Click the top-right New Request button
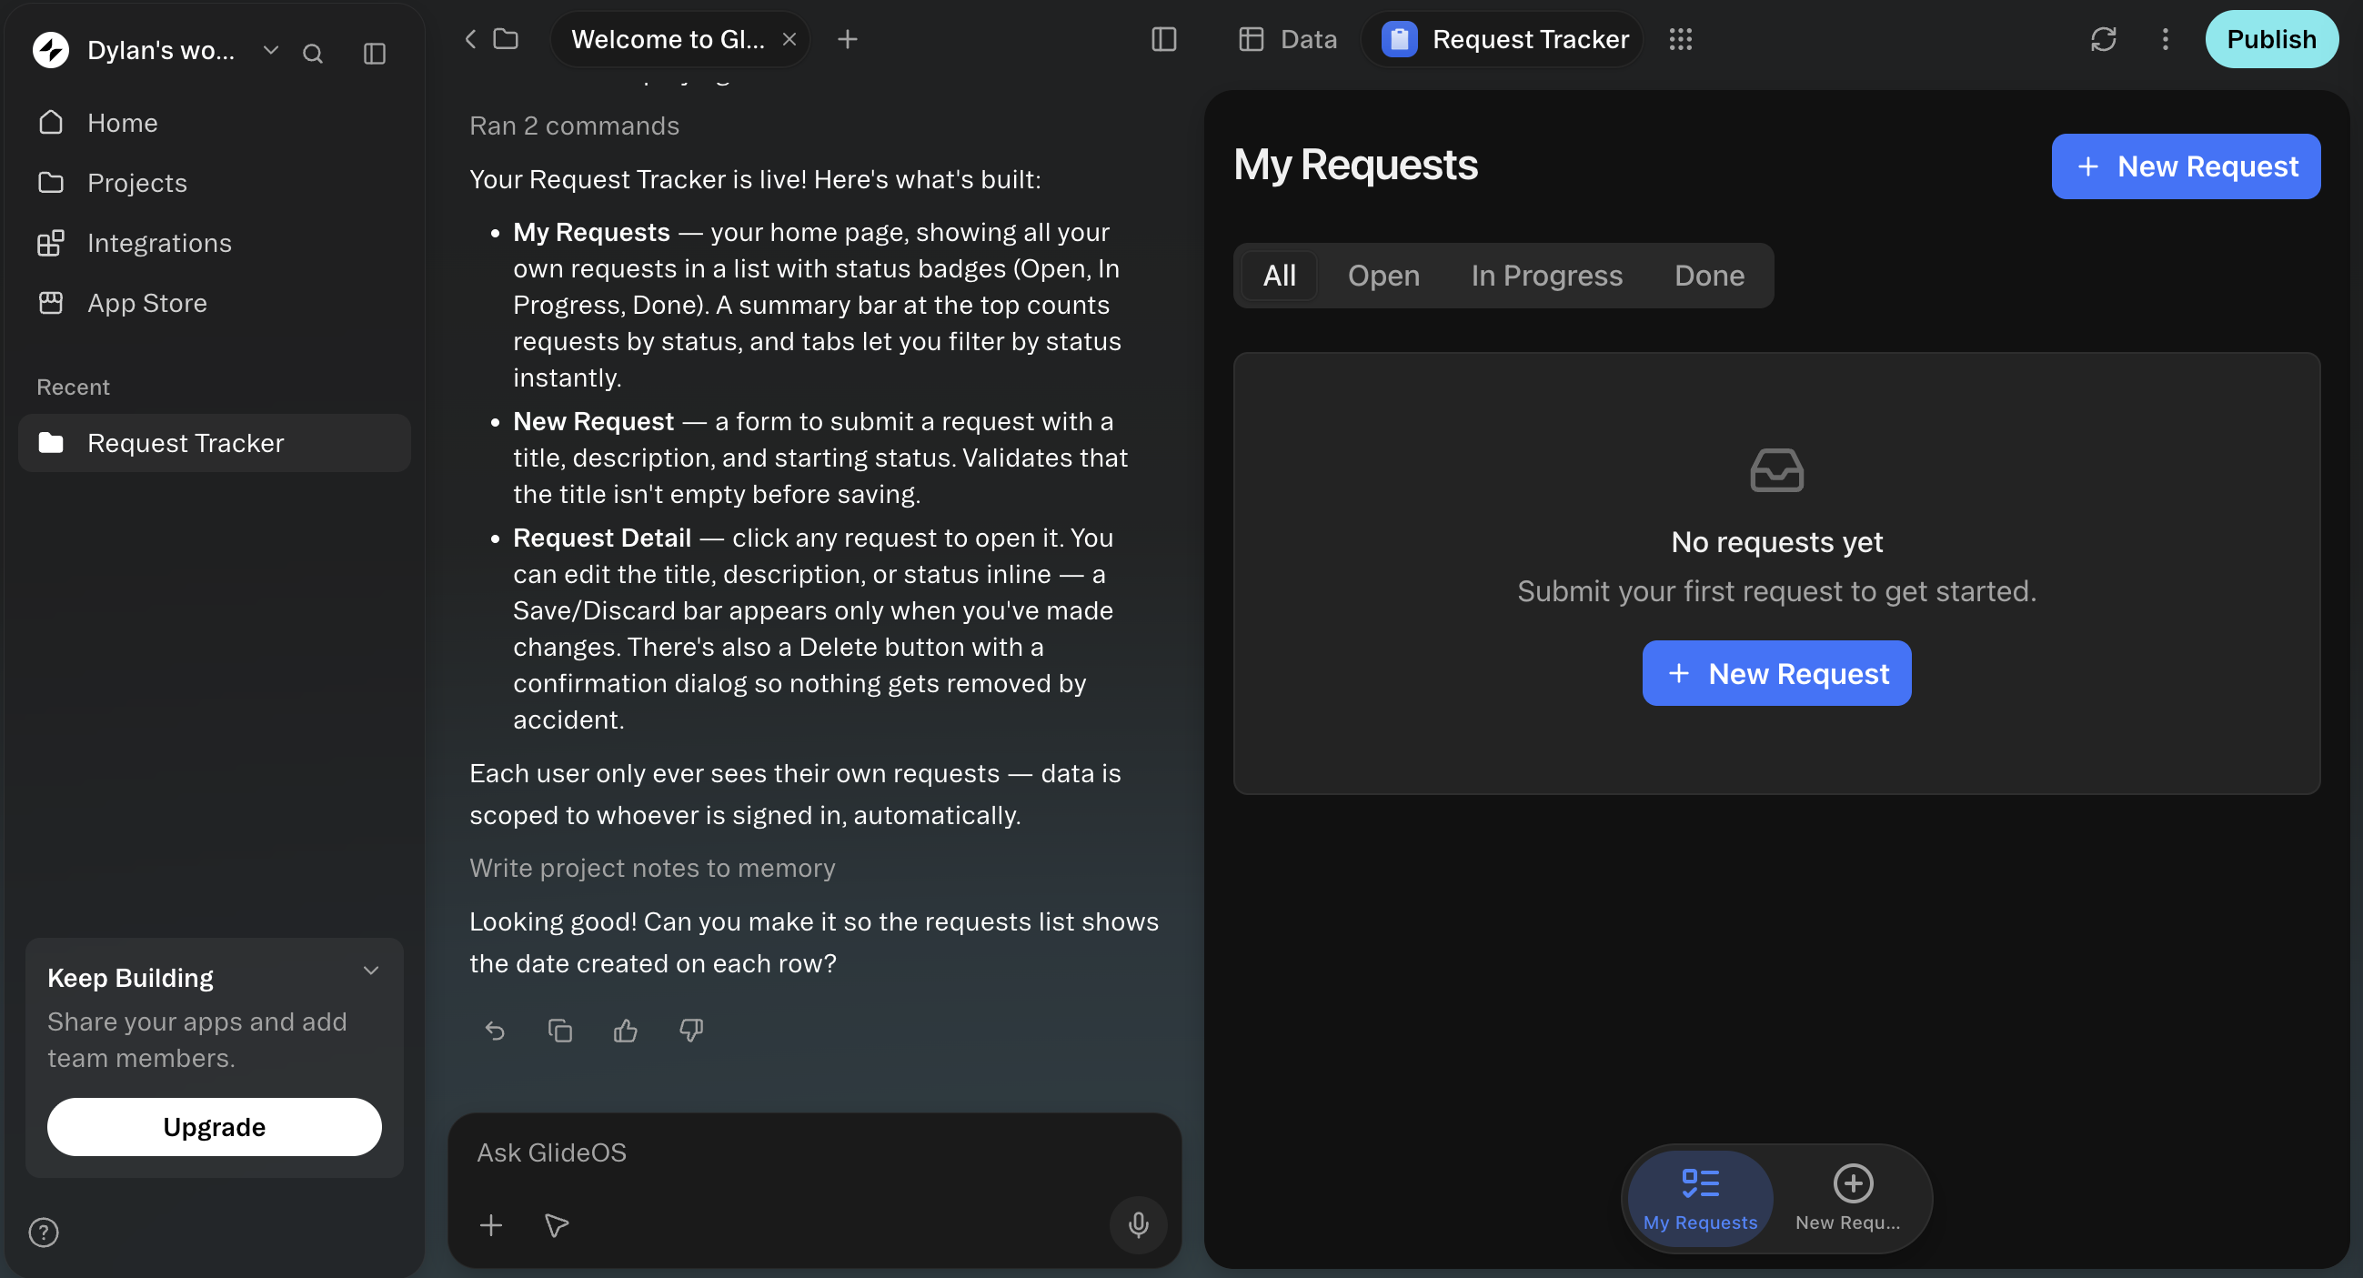 coord(2186,166)
